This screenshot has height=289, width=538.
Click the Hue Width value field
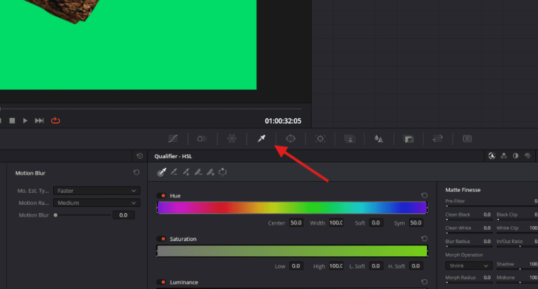[x=336, y=223]
